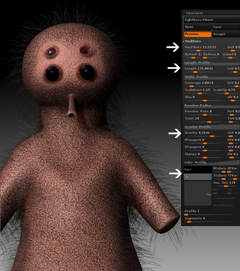This screenshot has height=271, width=240.
Task: Open the Gravity Profile curve
Action: (x=212, y=127)
